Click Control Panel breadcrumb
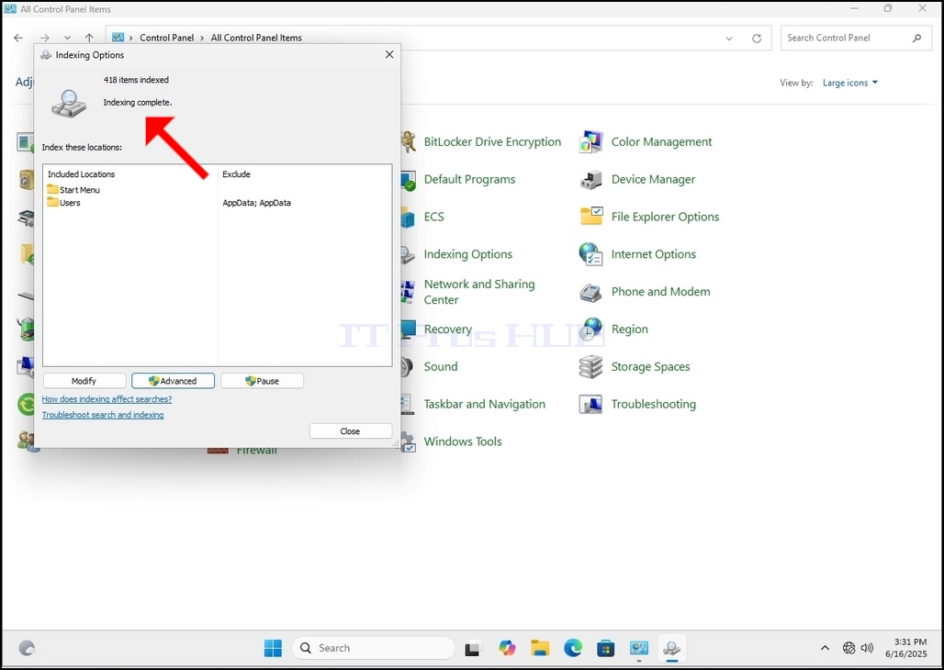Screen dimensions: 944x670 pos(167,38)
